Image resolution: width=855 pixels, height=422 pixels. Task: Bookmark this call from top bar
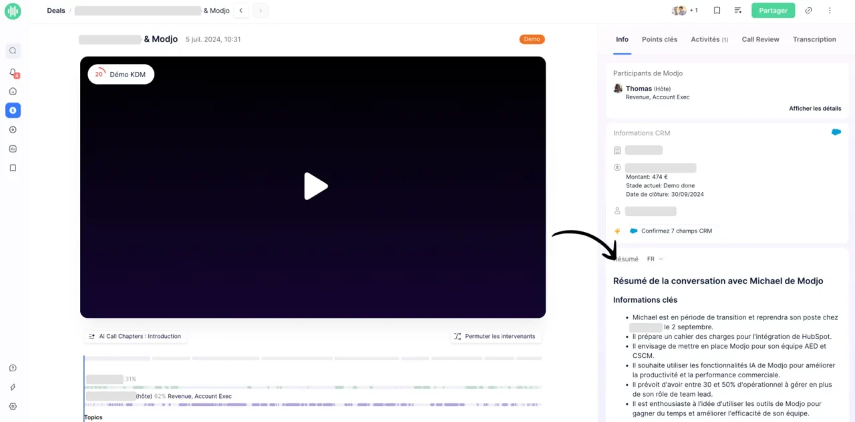(x=717, y=11)
